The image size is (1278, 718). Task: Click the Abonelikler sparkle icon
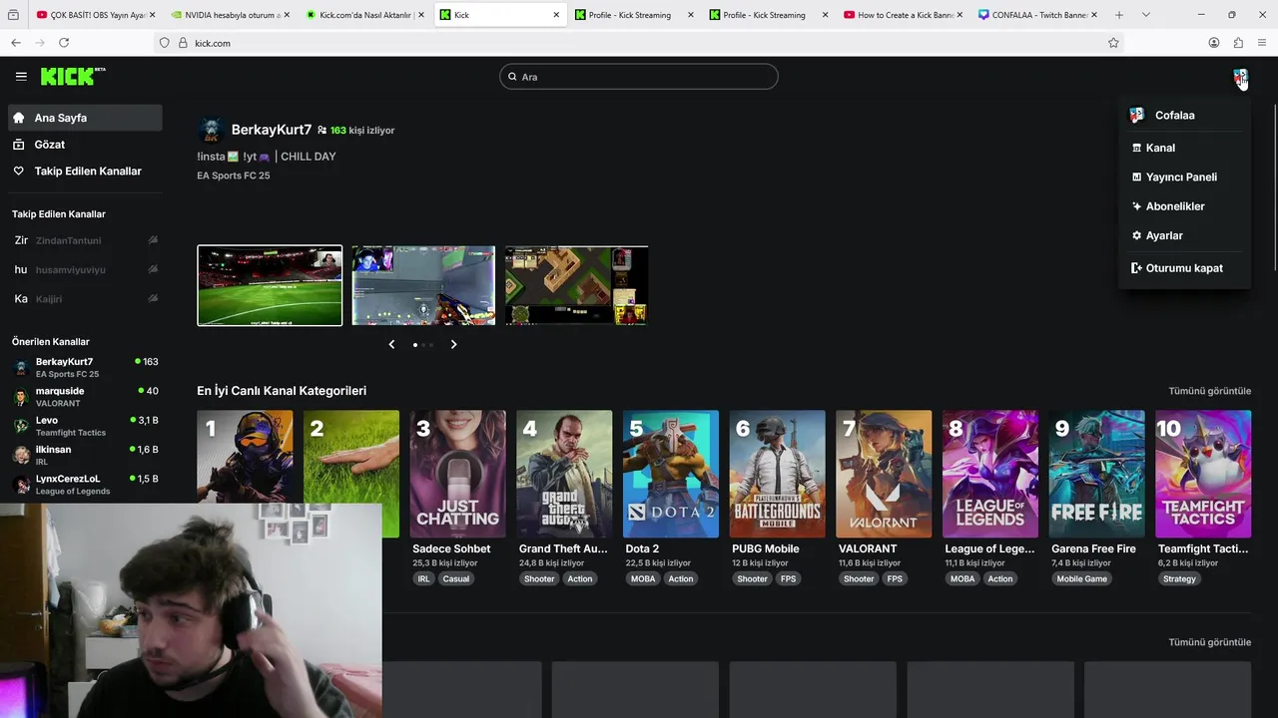(x=1136, y=206)
